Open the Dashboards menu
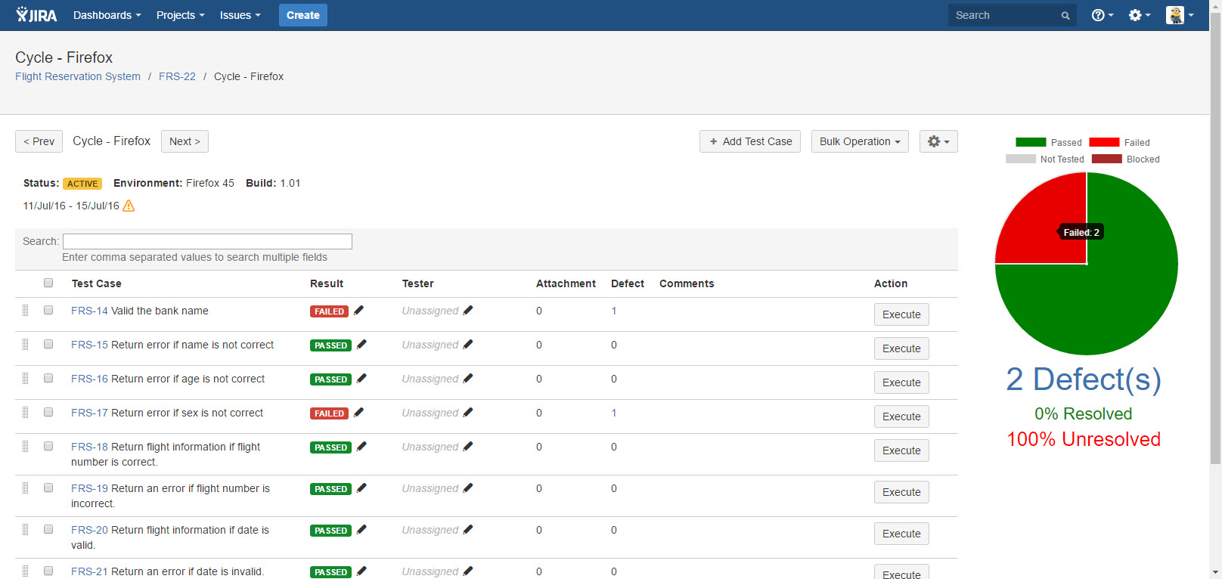Image resolution: width=1222 pixels, height=579 pixels. tap(107, 15)
